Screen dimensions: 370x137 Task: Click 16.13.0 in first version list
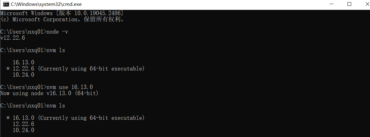click(x=23, y=62)
